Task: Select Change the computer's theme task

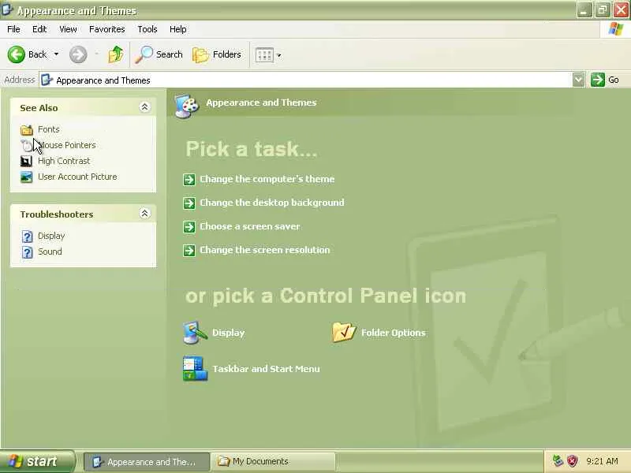Action: (x=267, y=179)
